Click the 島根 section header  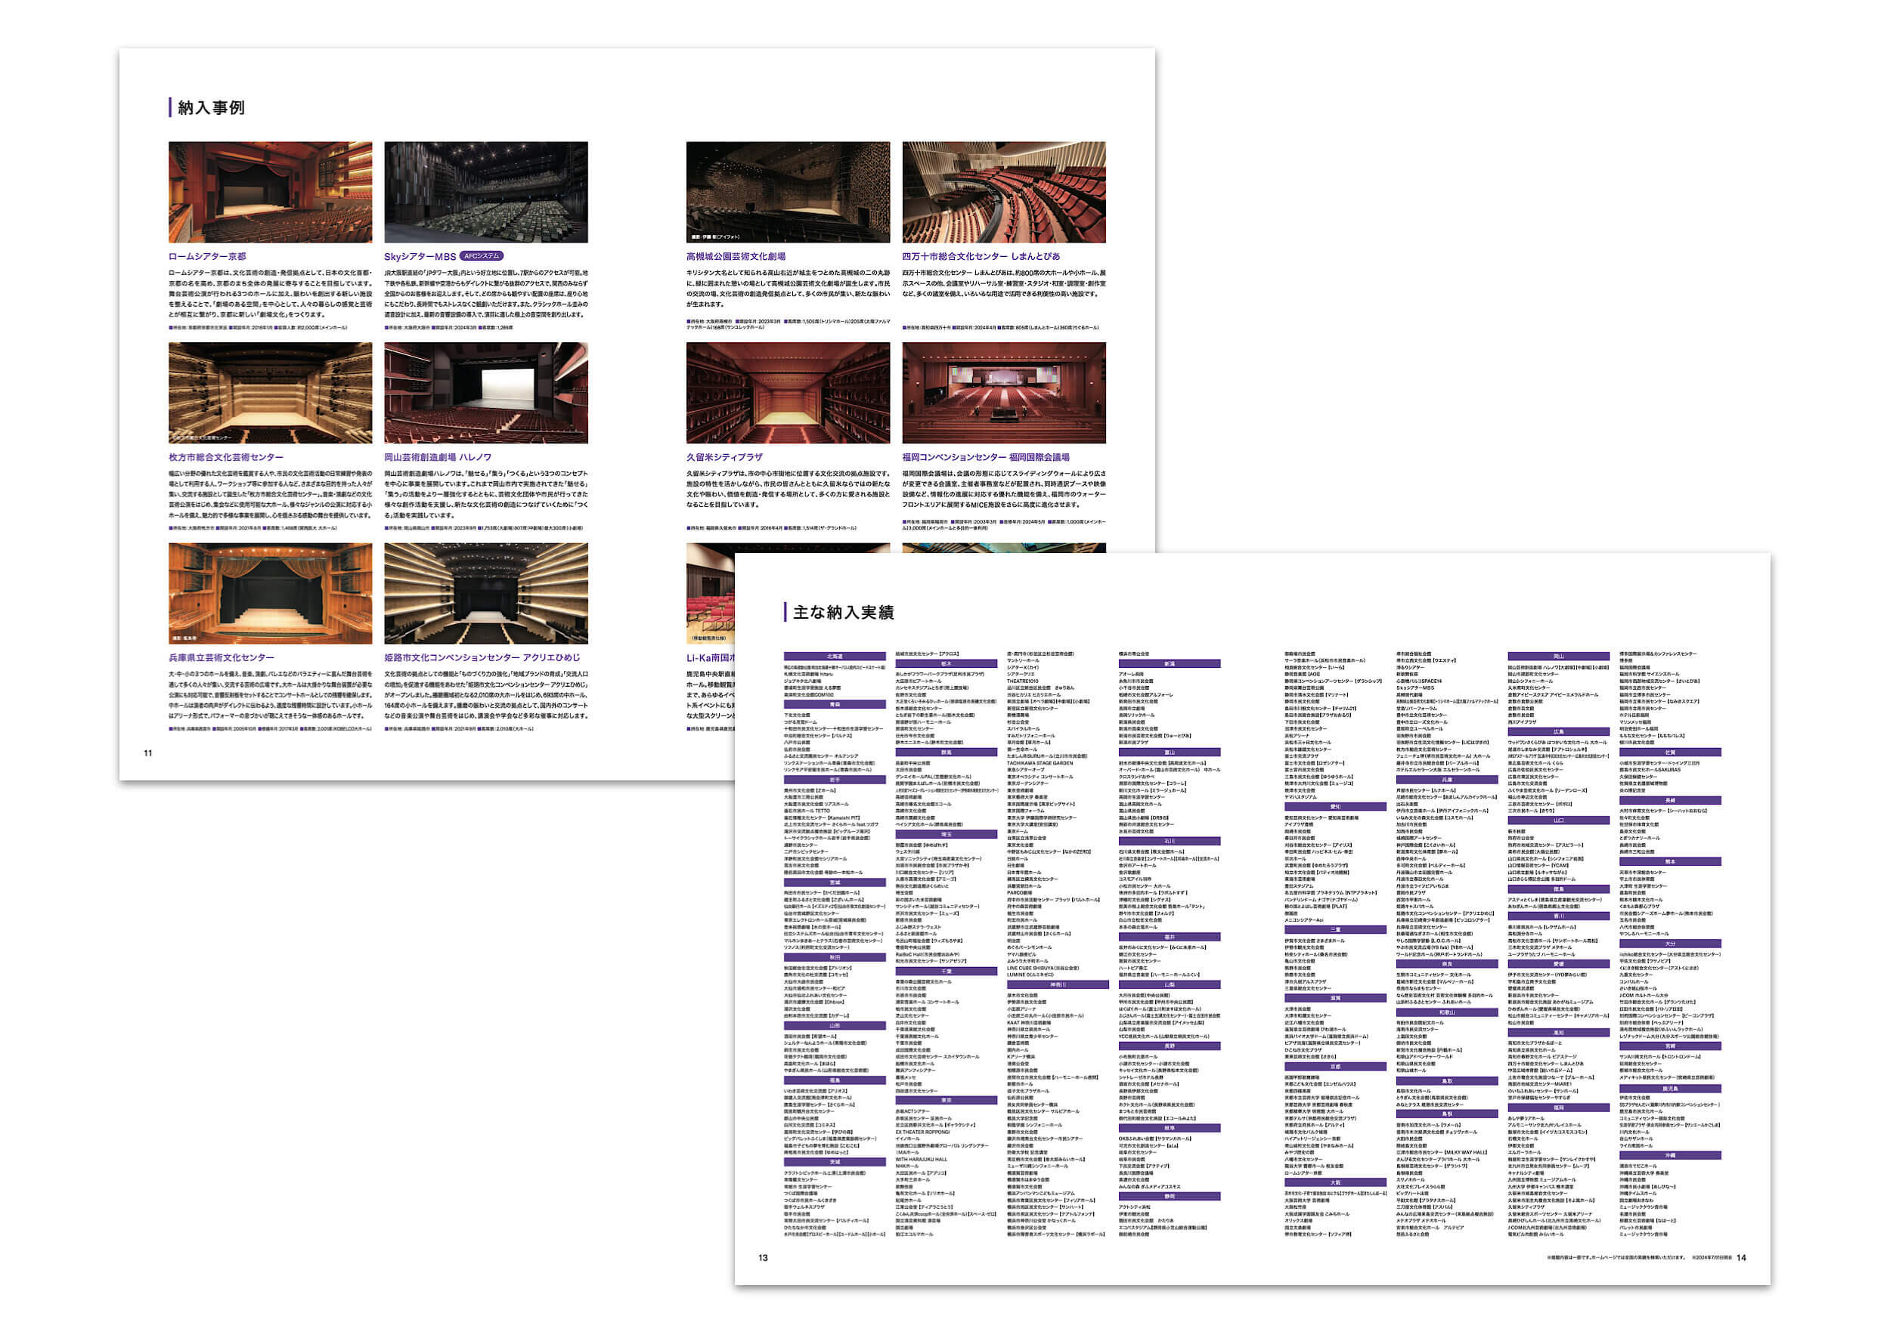[1447, 1114]
